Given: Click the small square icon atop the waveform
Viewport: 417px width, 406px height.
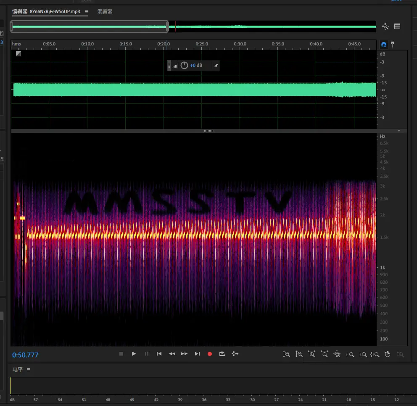Looking at the screenshot, I should (18, 54).
